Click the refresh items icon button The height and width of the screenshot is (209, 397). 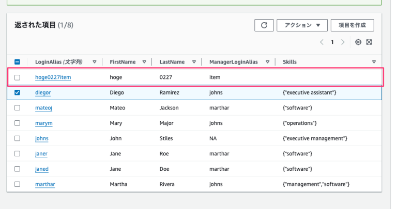click(264, 25)
